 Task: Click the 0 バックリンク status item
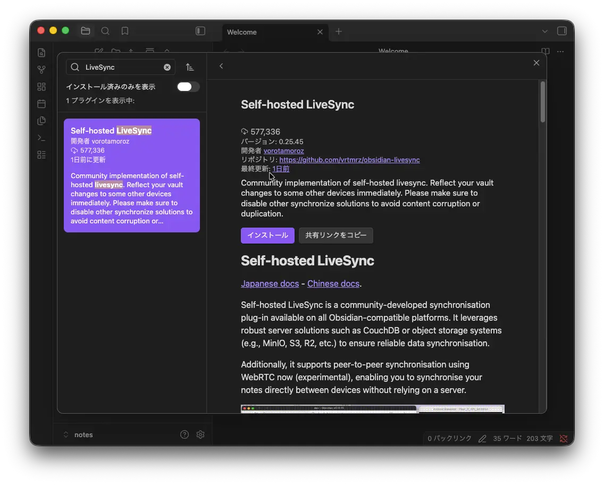(x=449, y=438)
